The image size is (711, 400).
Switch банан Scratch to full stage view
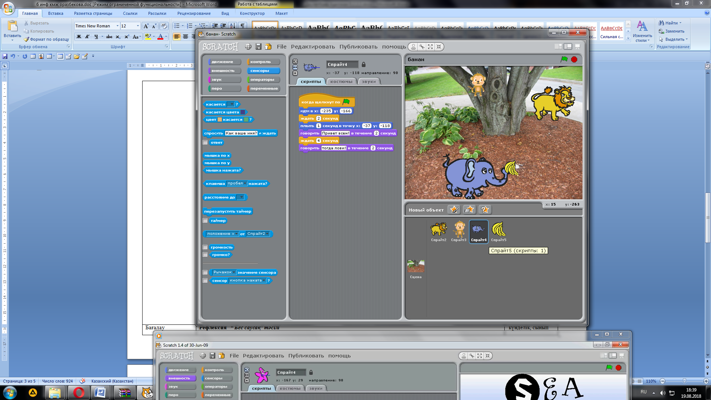[x=568, y=46]
